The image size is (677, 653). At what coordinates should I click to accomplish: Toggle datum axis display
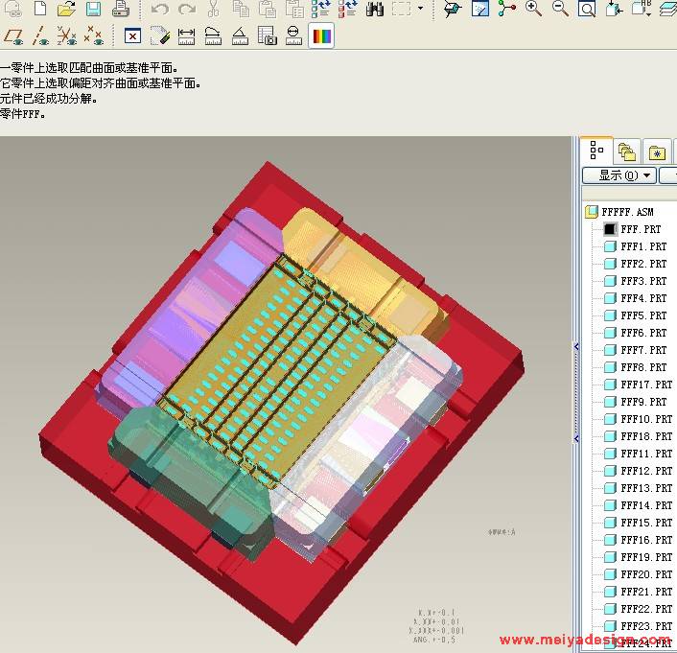click(x=40, y=37)
